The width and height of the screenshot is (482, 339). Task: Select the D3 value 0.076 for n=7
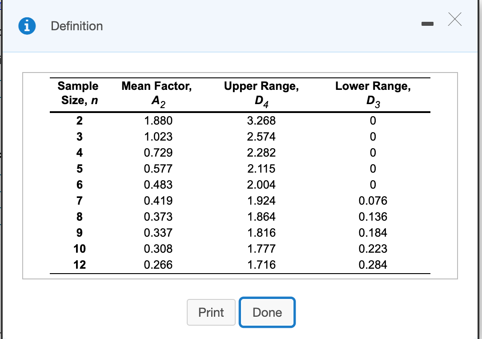[373, 201]
